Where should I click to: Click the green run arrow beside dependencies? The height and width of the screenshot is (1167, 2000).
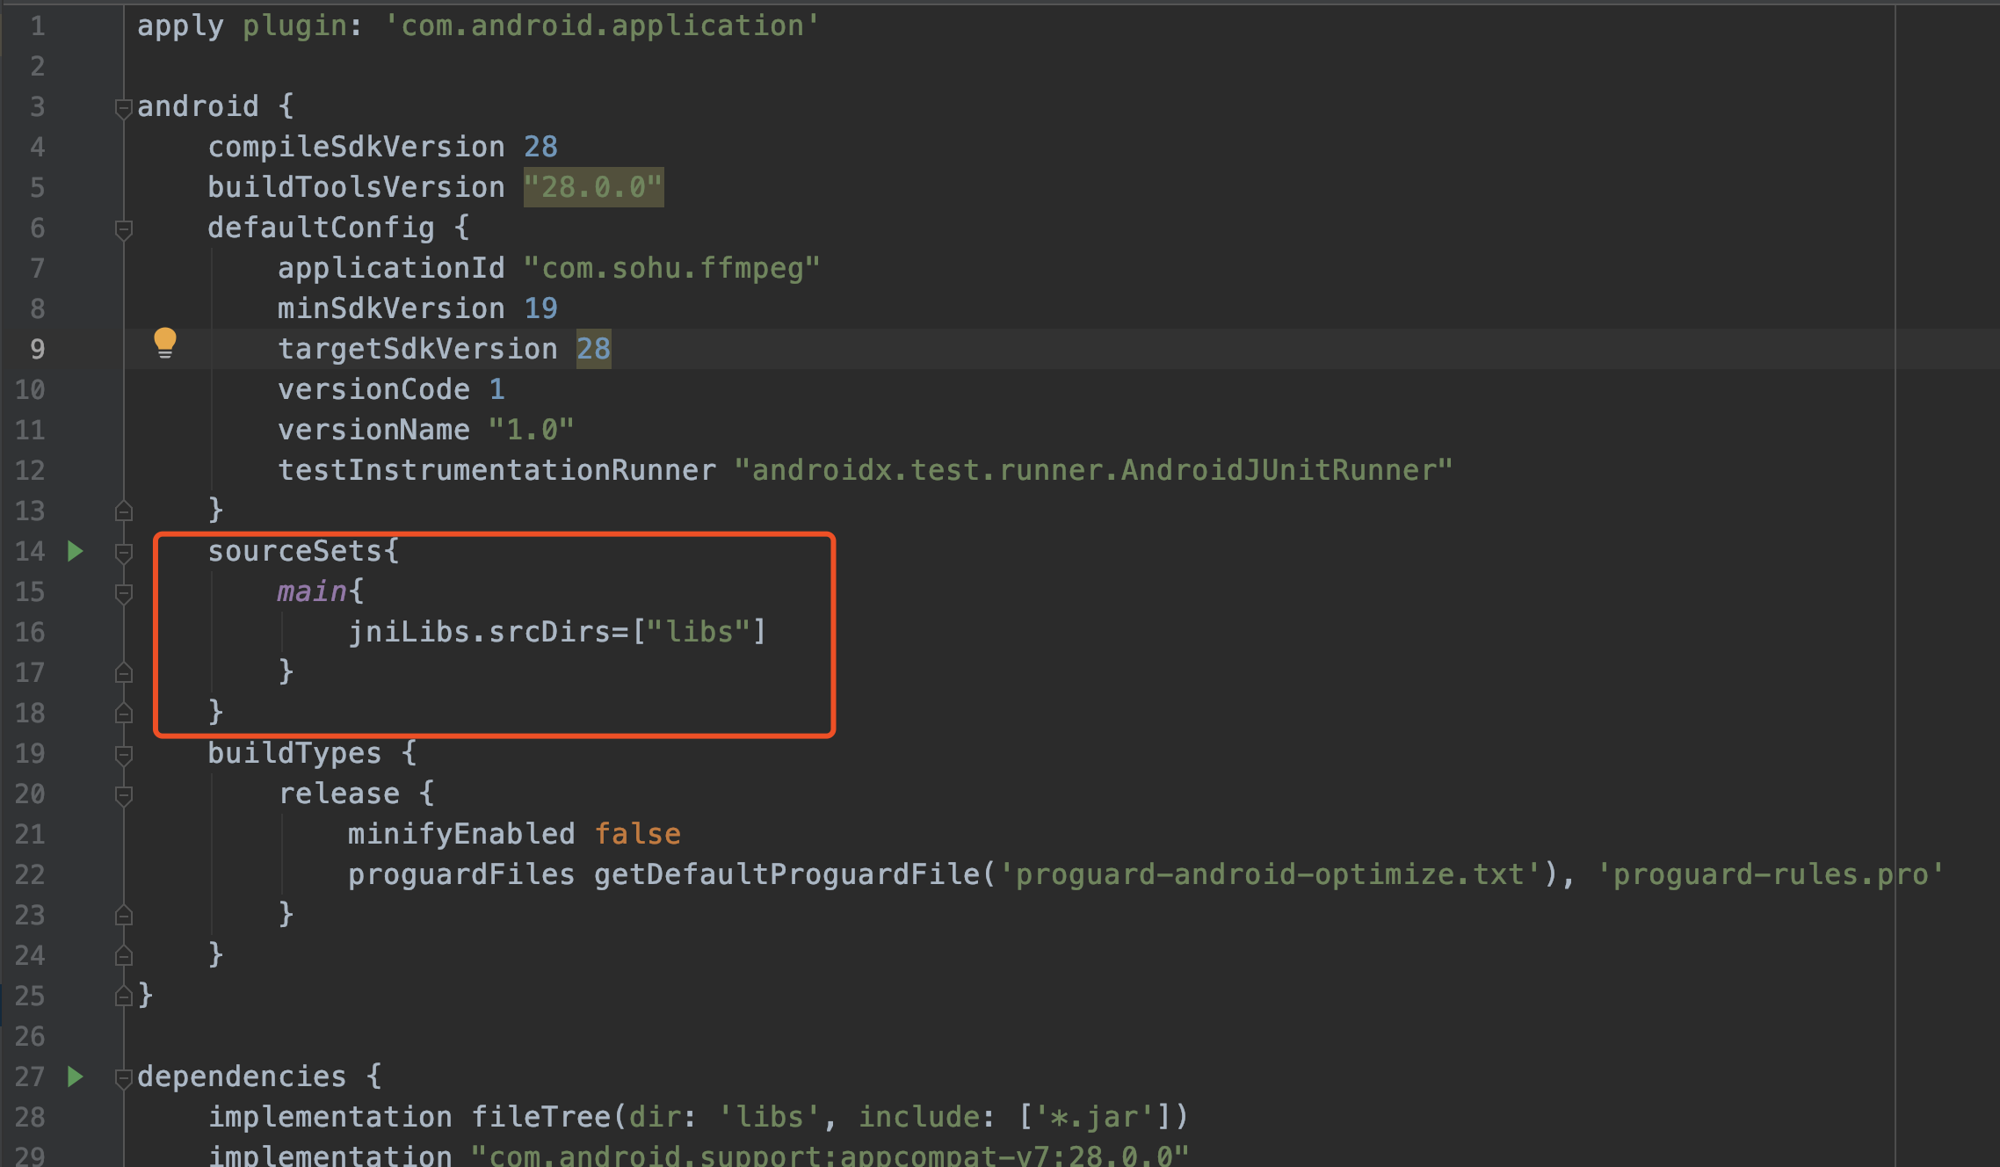(76, 1076)
